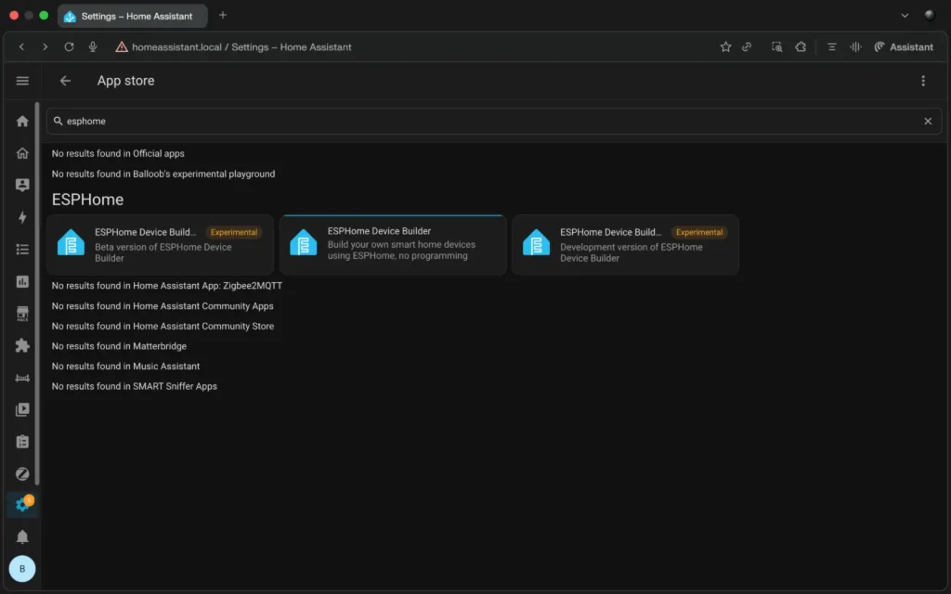Viewport: 951px width, 594px height.
Task: Clear the esphome search with the X
Action: [928, 122]
